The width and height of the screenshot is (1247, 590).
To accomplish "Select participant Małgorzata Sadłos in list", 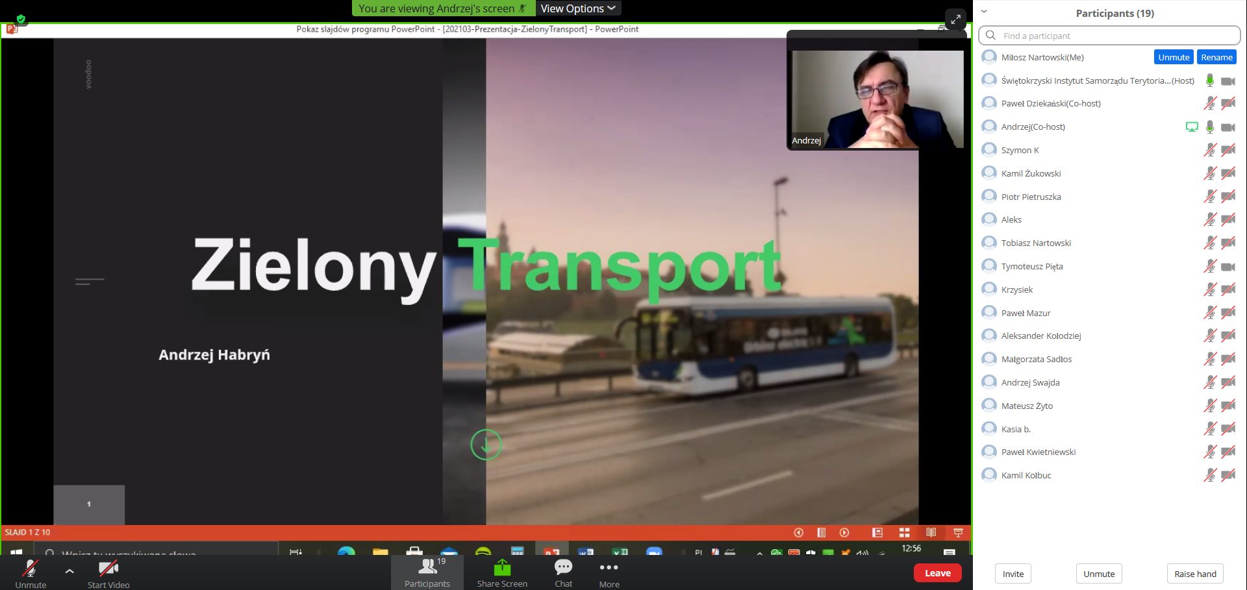I will point(1036,360).
